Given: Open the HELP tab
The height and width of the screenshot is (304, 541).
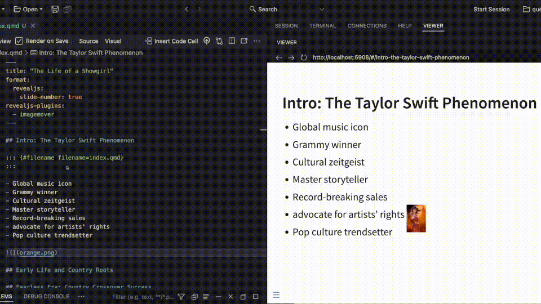Looking at the screenshot, I should (405, 26).
